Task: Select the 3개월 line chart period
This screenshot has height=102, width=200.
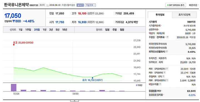Action: coord(37,30)
